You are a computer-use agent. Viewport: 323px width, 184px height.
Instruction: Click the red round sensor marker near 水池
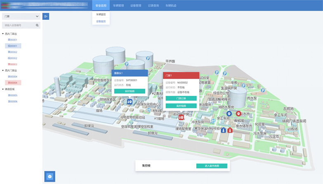click(x=238, y=113)
